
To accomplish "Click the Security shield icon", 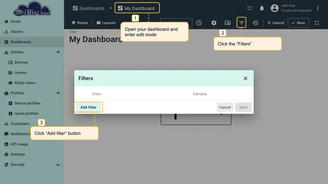I will pyautogui.click(x=6, y=165).
